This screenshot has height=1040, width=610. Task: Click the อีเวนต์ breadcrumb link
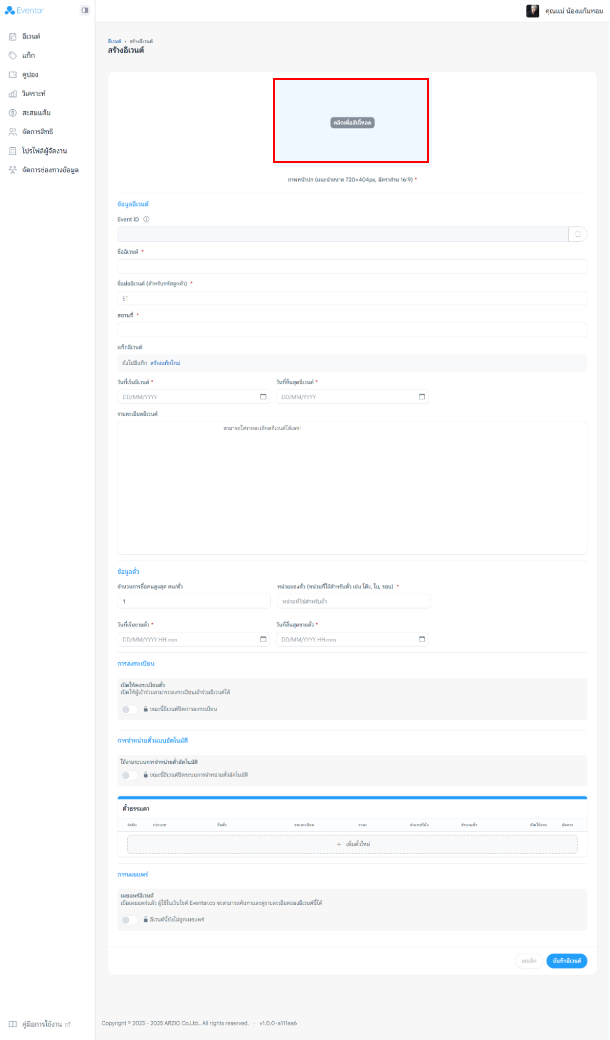tap(114, 41)
